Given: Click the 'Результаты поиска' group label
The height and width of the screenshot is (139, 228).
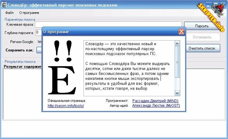Looking at the screenshot, I should point(20,62).
